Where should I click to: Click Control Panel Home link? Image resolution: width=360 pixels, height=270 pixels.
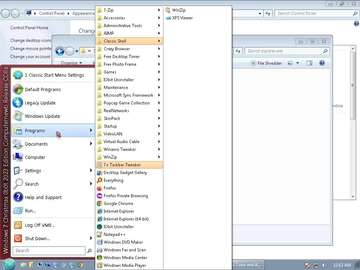coord(29,28)
